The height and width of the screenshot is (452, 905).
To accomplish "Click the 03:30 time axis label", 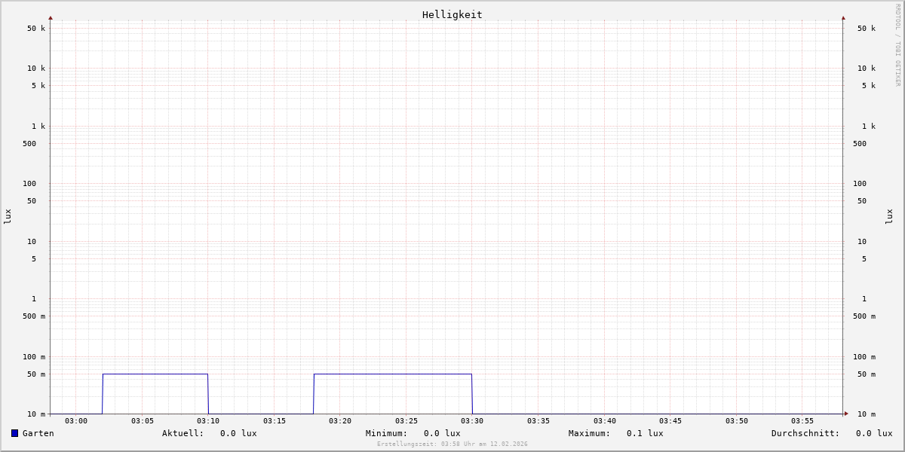I will pyautogui.click(x=472, y=421).
